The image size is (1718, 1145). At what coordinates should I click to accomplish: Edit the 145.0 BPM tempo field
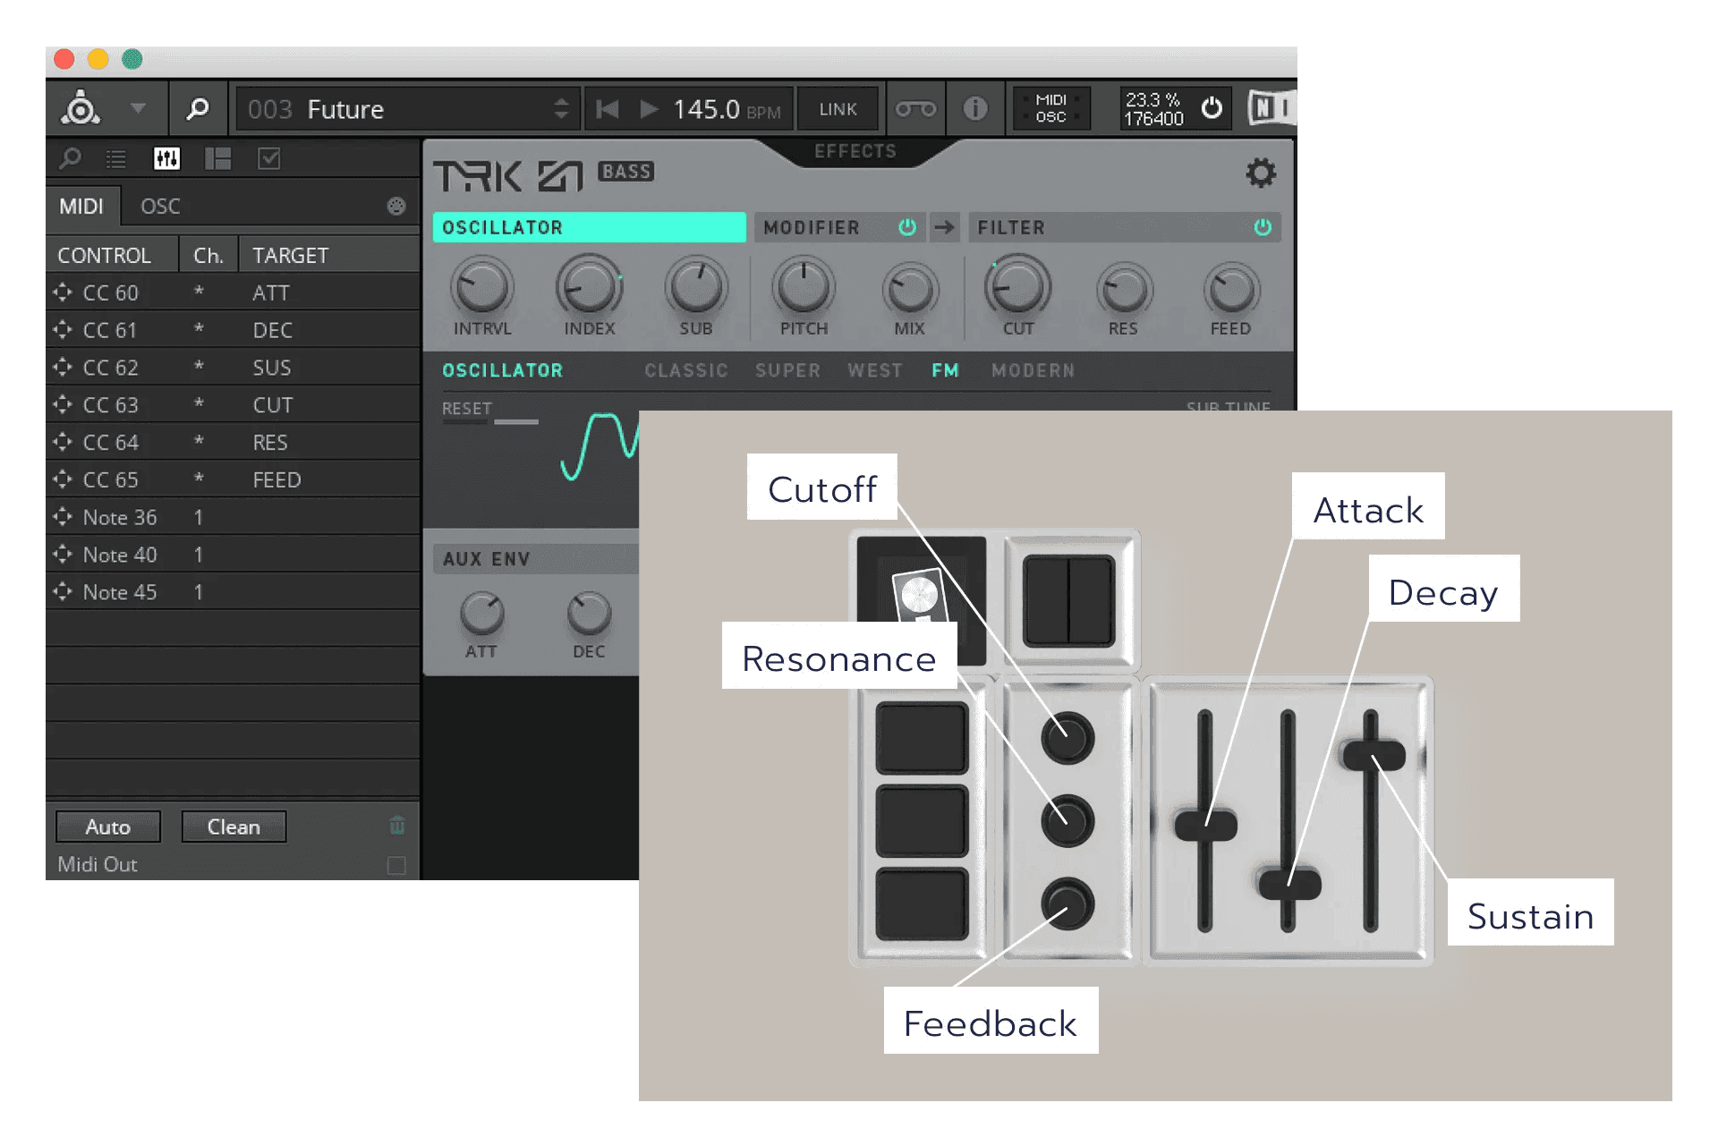[x=727, y=110]
